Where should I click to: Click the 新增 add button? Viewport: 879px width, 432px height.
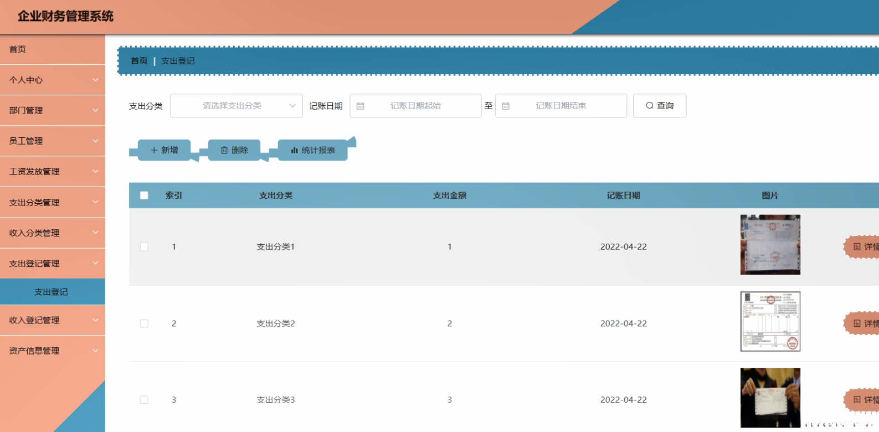pos(164,150)
